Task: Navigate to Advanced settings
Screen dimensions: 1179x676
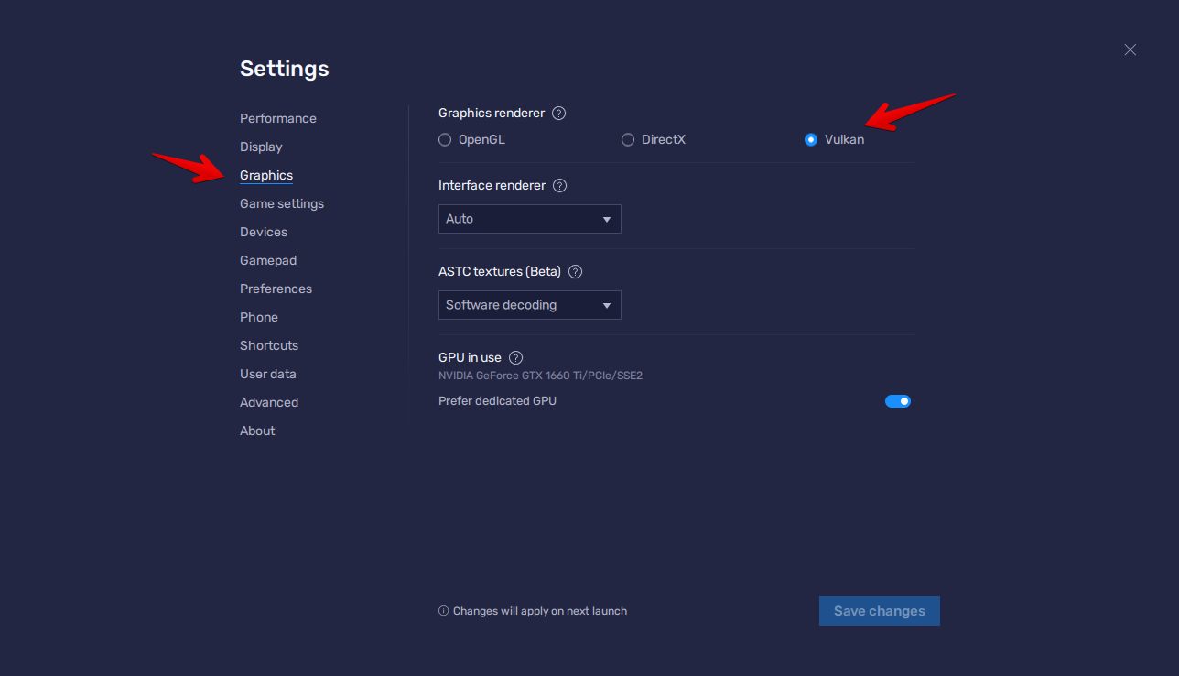Action: pyautogui.click(x=269, y=402)
